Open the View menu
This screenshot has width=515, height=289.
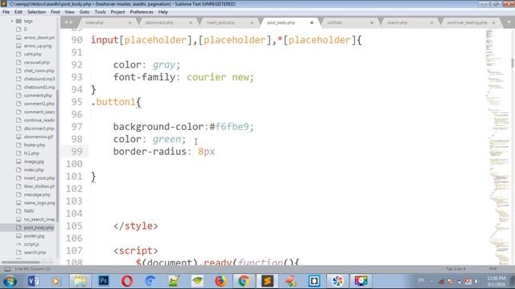[69, 12]
